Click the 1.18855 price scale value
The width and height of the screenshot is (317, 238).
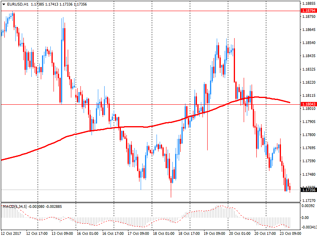[309, 3]
